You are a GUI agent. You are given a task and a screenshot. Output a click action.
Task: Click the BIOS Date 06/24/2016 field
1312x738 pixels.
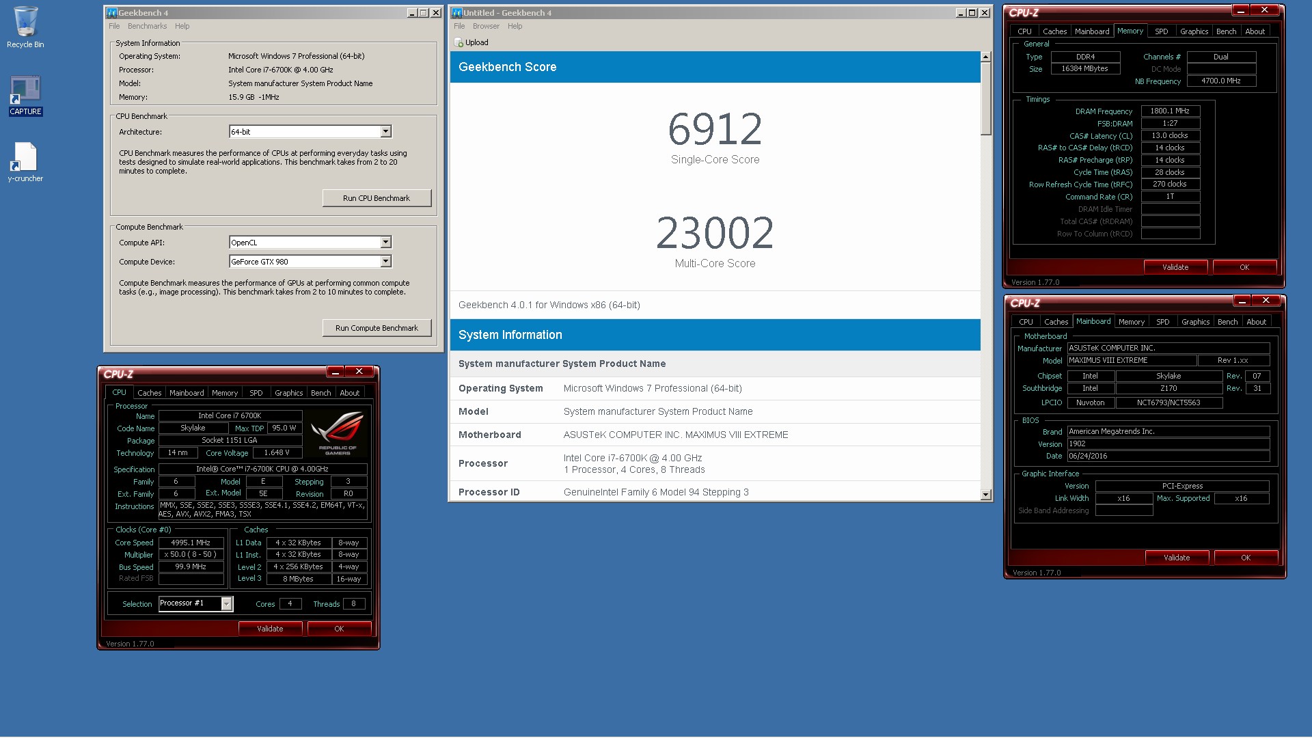1168,456
